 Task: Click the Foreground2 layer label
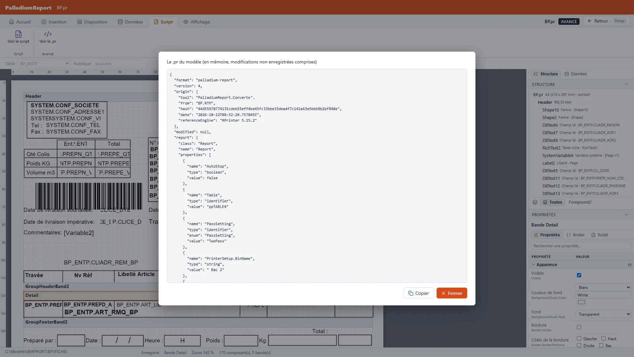point(580,202)
